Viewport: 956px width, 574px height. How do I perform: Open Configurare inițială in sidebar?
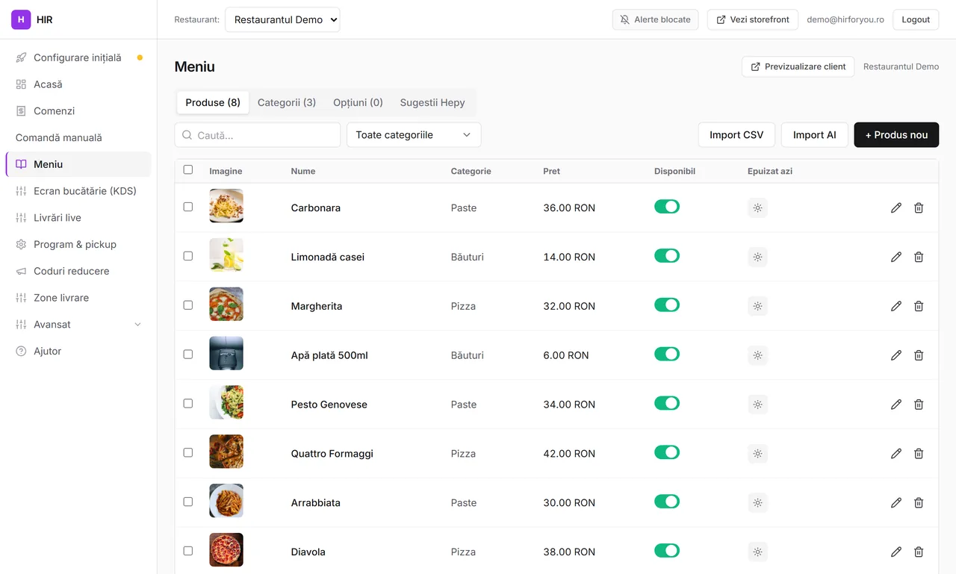(78, 57)
